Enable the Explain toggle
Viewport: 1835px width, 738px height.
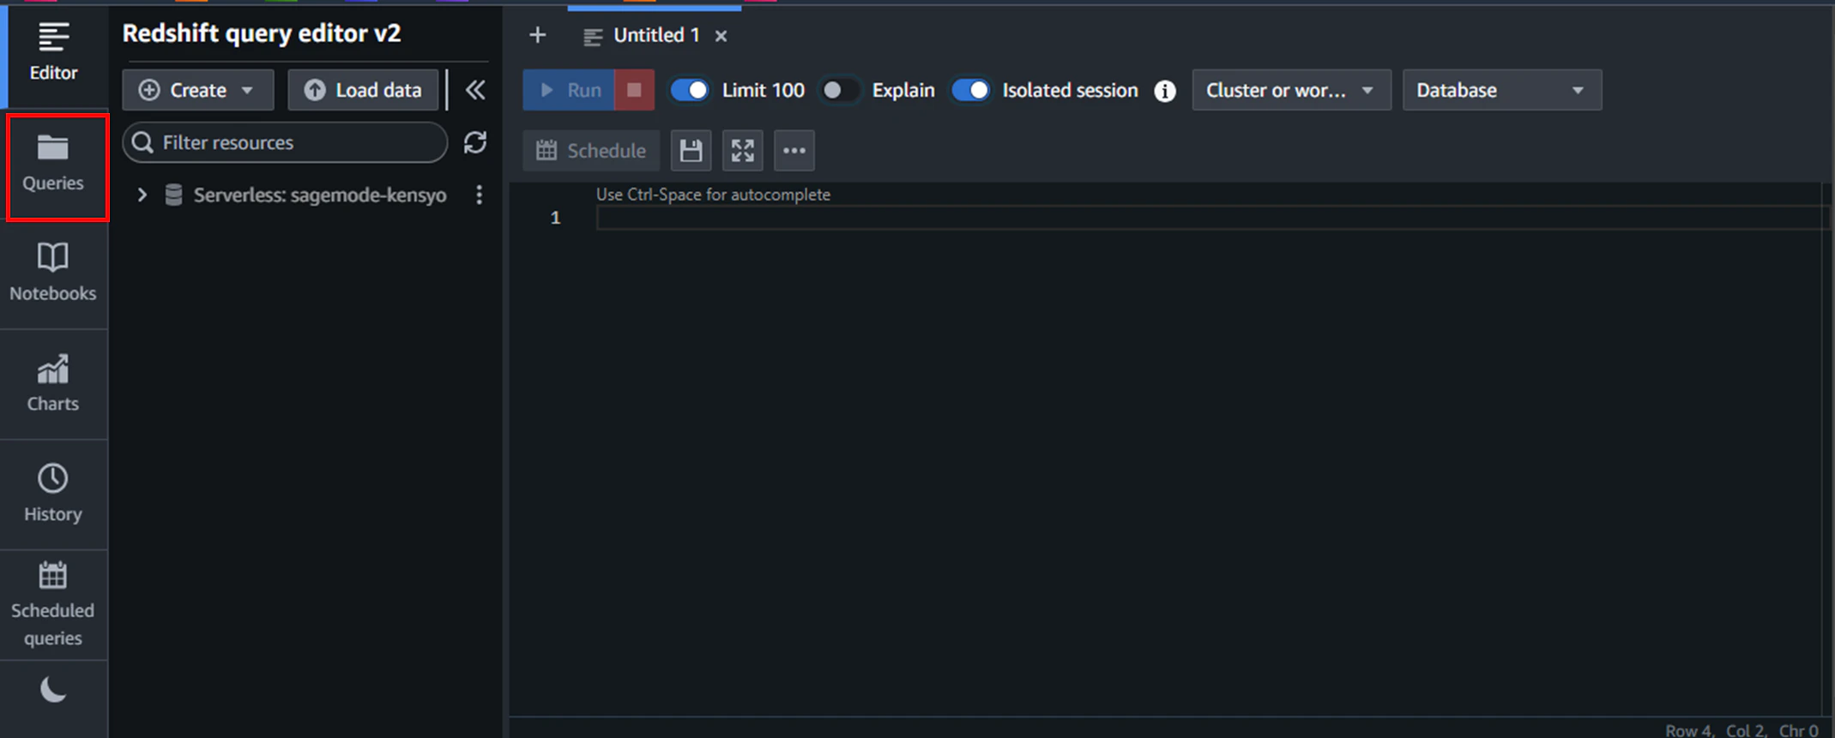point(840,90)
